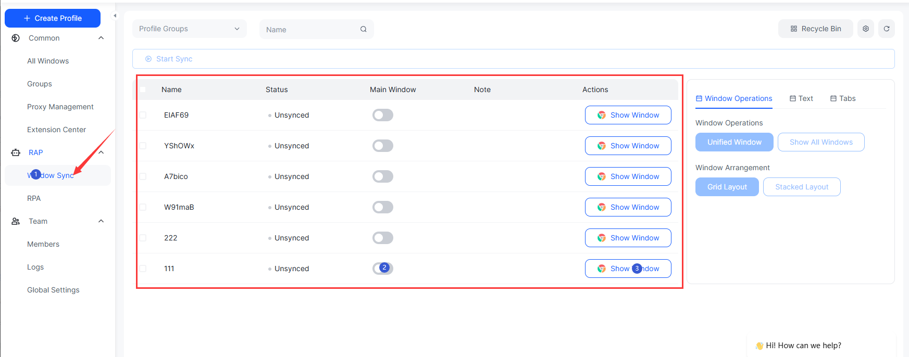This screenshot has height=357, width=909.
Task: Click the RAP robot icon in sidebar
Action: coord(16,152)
